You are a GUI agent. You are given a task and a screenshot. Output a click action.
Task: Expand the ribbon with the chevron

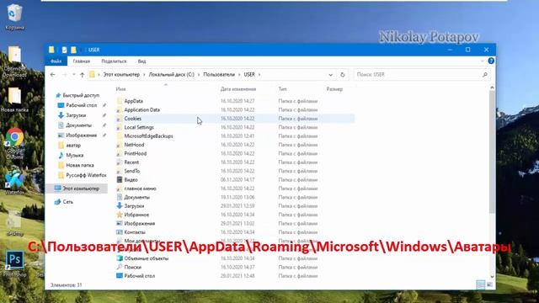pyautogui.click(x=482, y=61)
